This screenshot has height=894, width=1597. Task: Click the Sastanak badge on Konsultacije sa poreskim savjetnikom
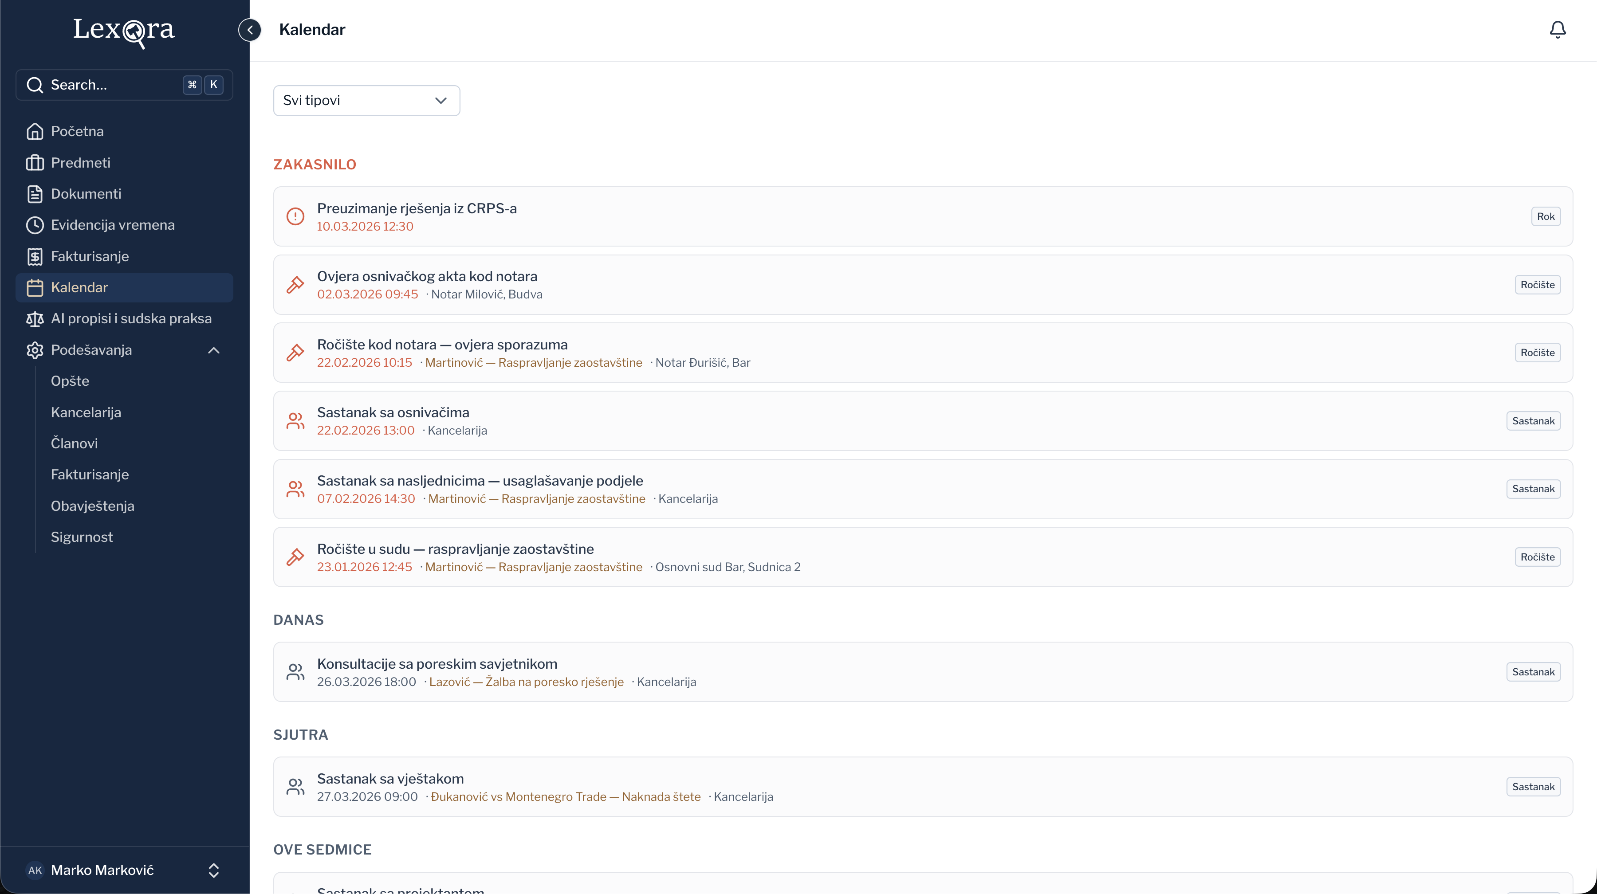[1533, 671]
